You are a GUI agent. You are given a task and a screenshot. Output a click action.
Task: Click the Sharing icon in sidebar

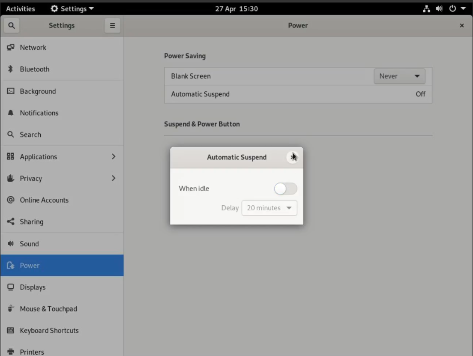[x=11, y=222]
